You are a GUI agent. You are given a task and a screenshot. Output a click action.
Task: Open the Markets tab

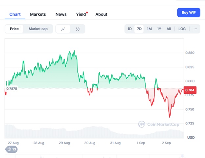click(38, 14)
